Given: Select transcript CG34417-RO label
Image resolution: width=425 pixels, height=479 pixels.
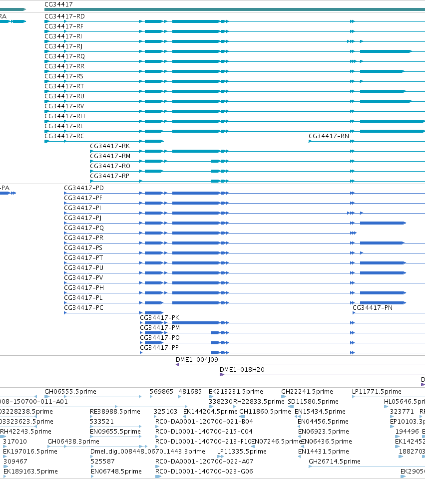Looking at the screenshot, I should point(110,166).
